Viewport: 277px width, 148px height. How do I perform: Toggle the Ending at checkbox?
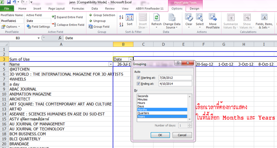click(138, 84)
